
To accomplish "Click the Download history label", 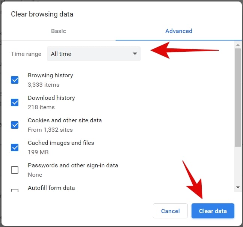I will click(x=51, y=98).
